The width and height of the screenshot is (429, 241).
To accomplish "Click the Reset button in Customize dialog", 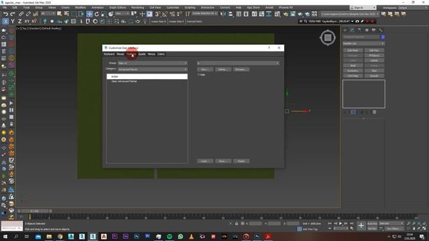I will pyautogui.click(x=241, y=161).
